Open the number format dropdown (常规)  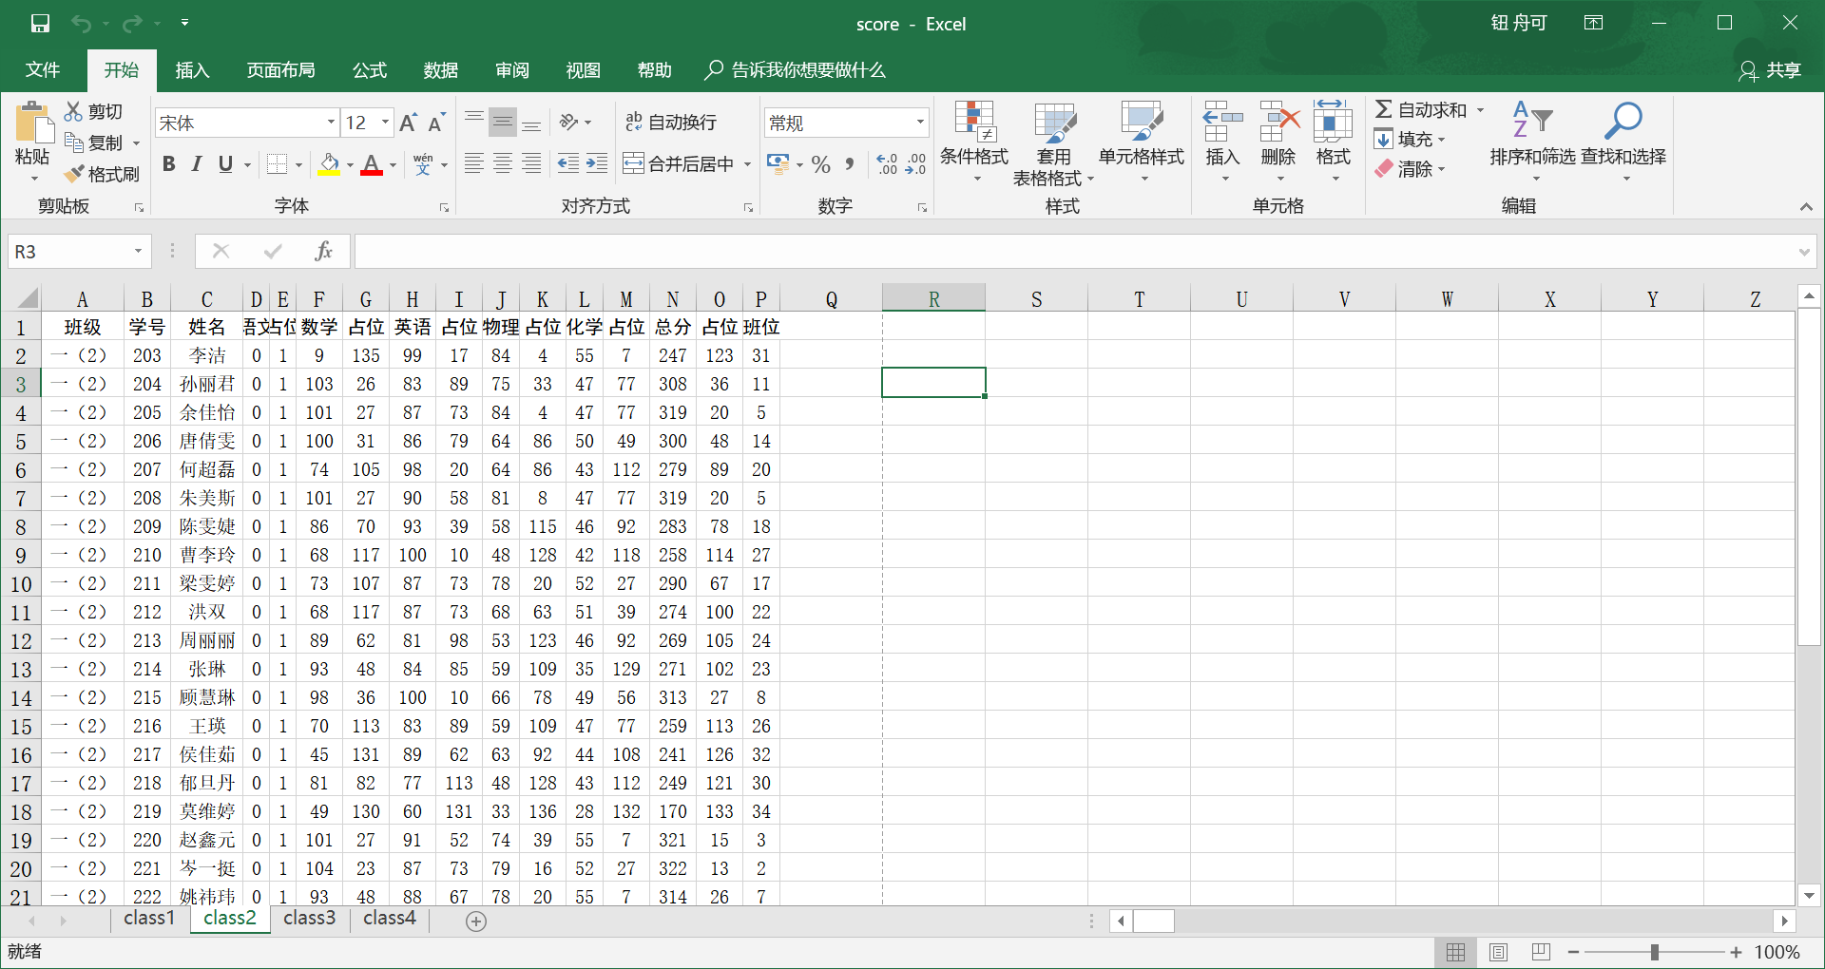pyautogui.click(x=920, y=123)
